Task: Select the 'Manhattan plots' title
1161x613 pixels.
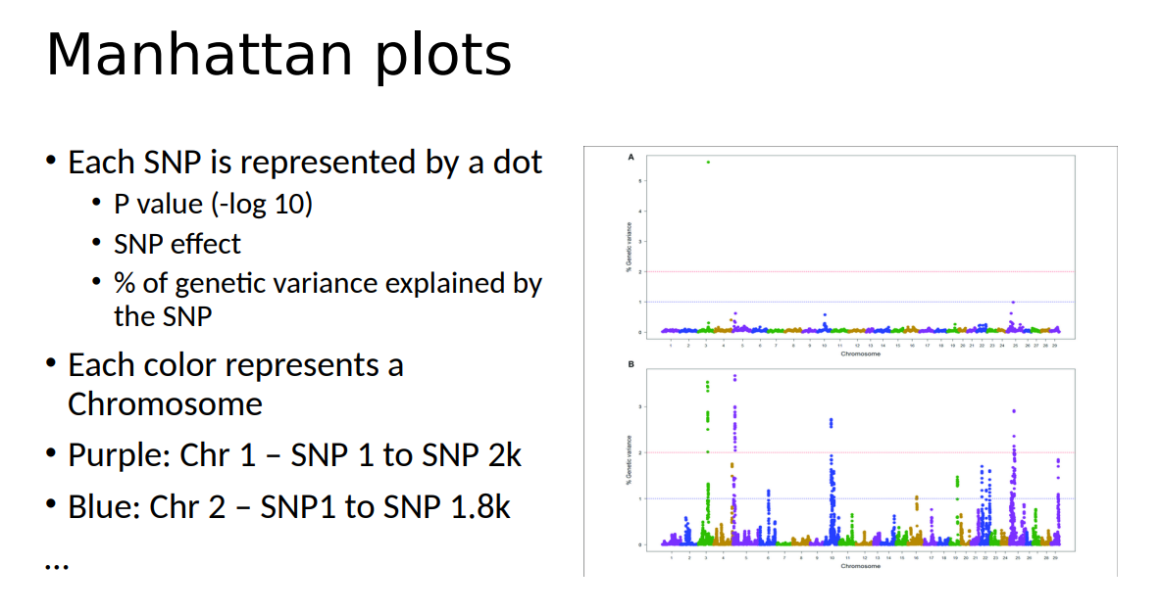Action: (x=279, y=54)
